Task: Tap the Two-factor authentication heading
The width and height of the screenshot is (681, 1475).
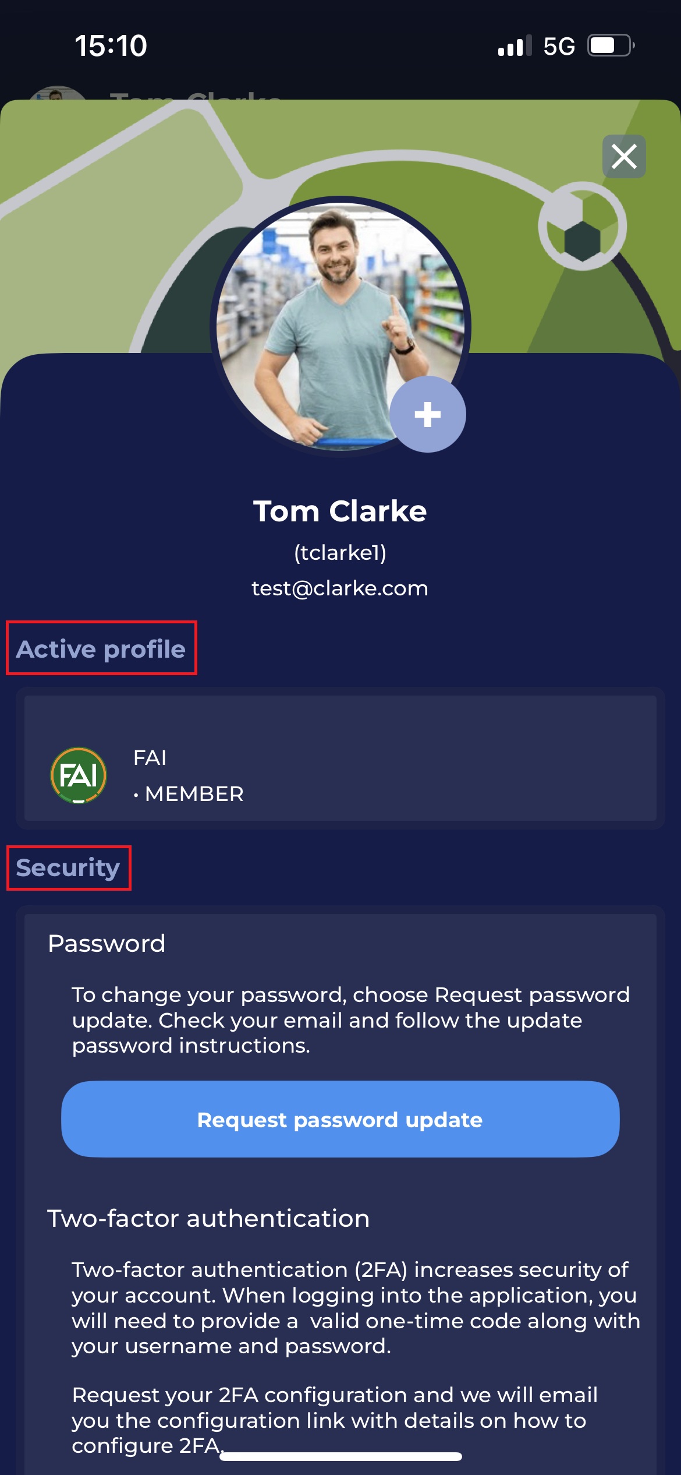Action: pos(208,1218)
